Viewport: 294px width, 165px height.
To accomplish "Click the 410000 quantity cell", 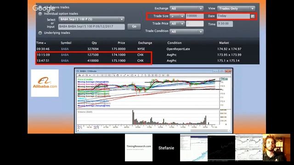I will click(x=93, y=60).
